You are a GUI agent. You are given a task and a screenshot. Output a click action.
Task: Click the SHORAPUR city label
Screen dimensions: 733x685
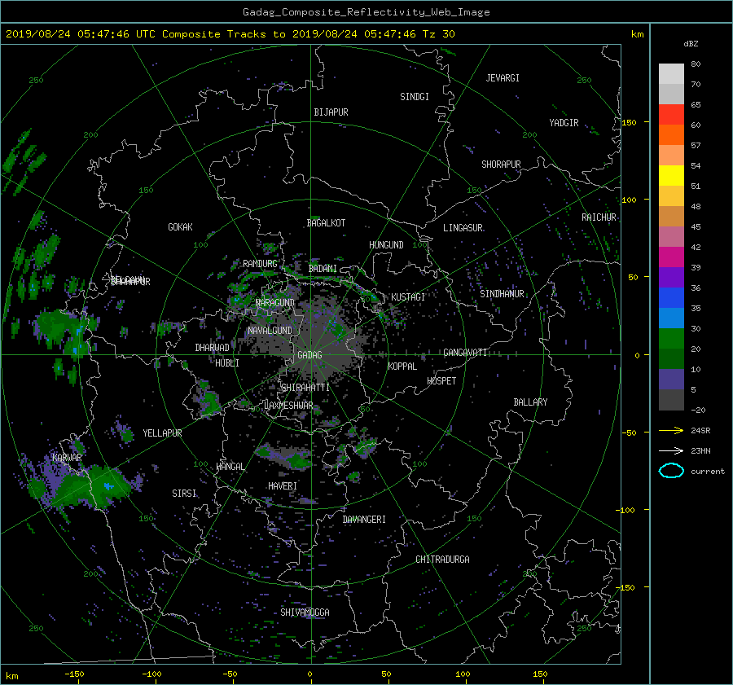coord(501,165)
